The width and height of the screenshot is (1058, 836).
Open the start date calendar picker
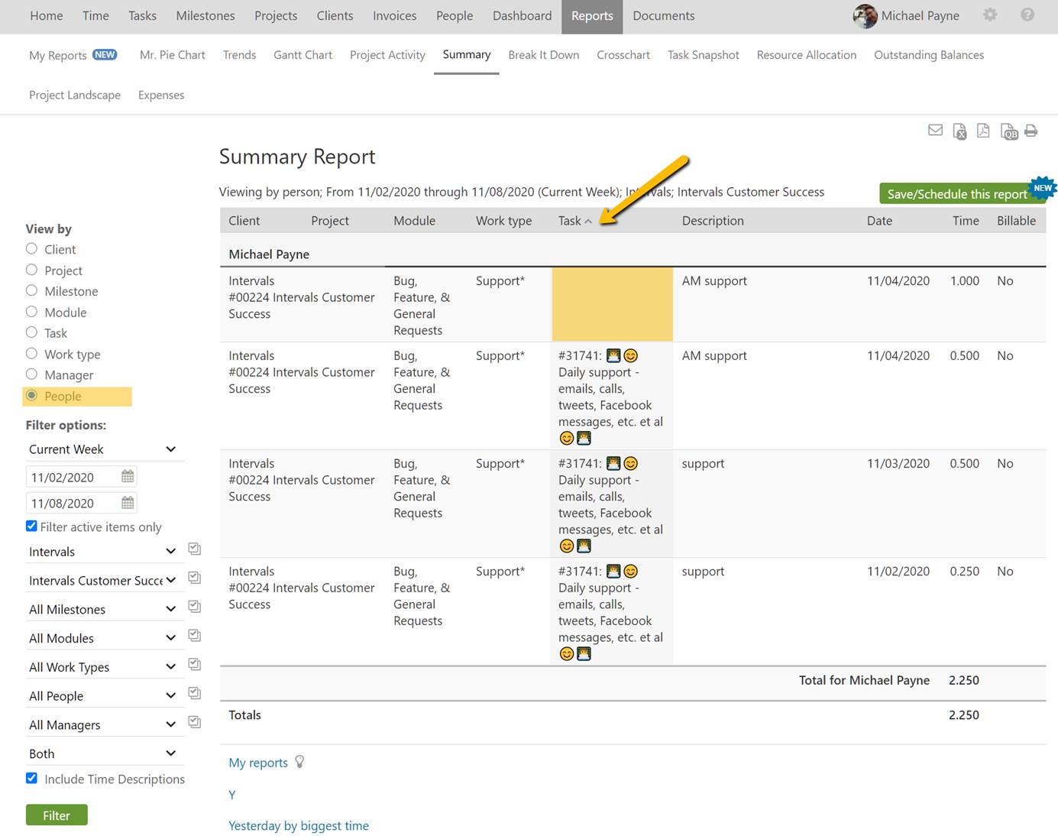click(x=128, y=477)
